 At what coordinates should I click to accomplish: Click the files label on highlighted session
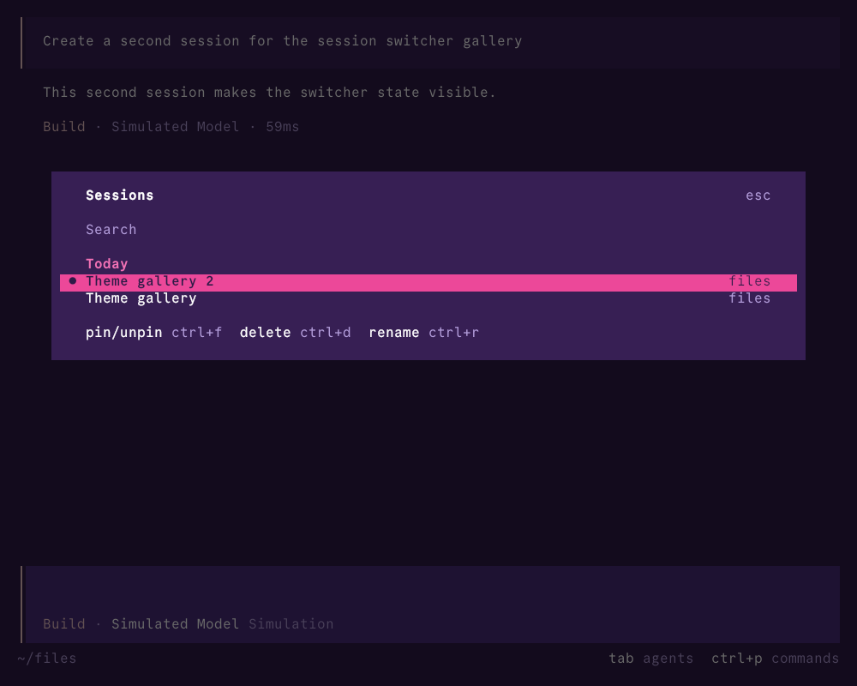coord(749,281)
